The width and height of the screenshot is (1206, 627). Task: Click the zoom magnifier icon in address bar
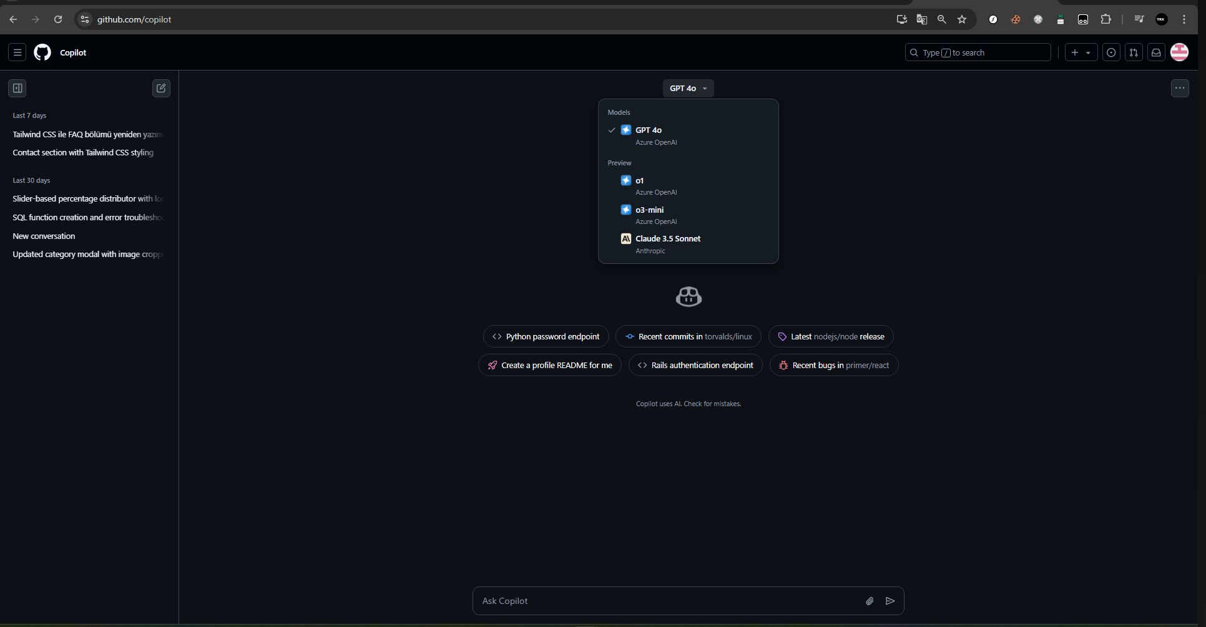coord(941,19)
